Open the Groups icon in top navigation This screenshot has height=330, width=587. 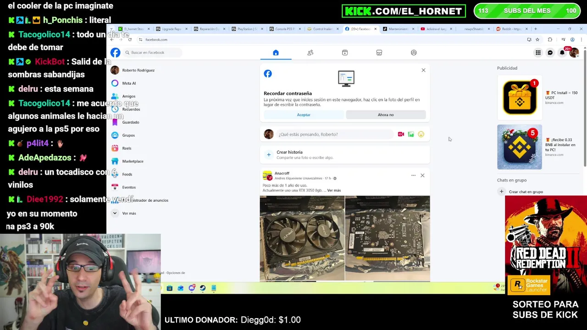pos(414,53)
